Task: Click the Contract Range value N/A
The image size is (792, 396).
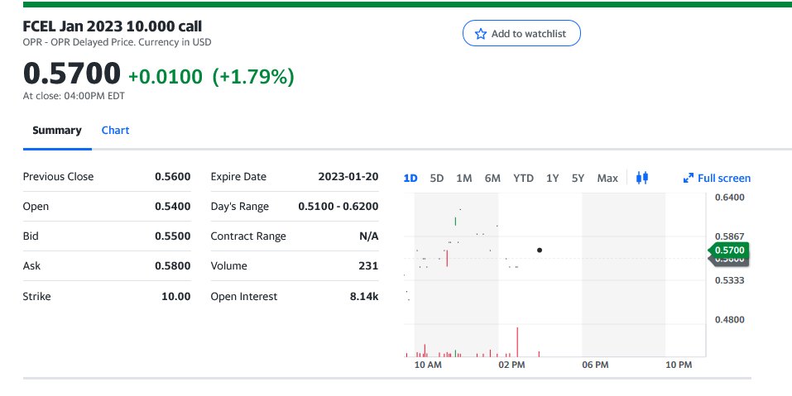Action: [369, 236]
